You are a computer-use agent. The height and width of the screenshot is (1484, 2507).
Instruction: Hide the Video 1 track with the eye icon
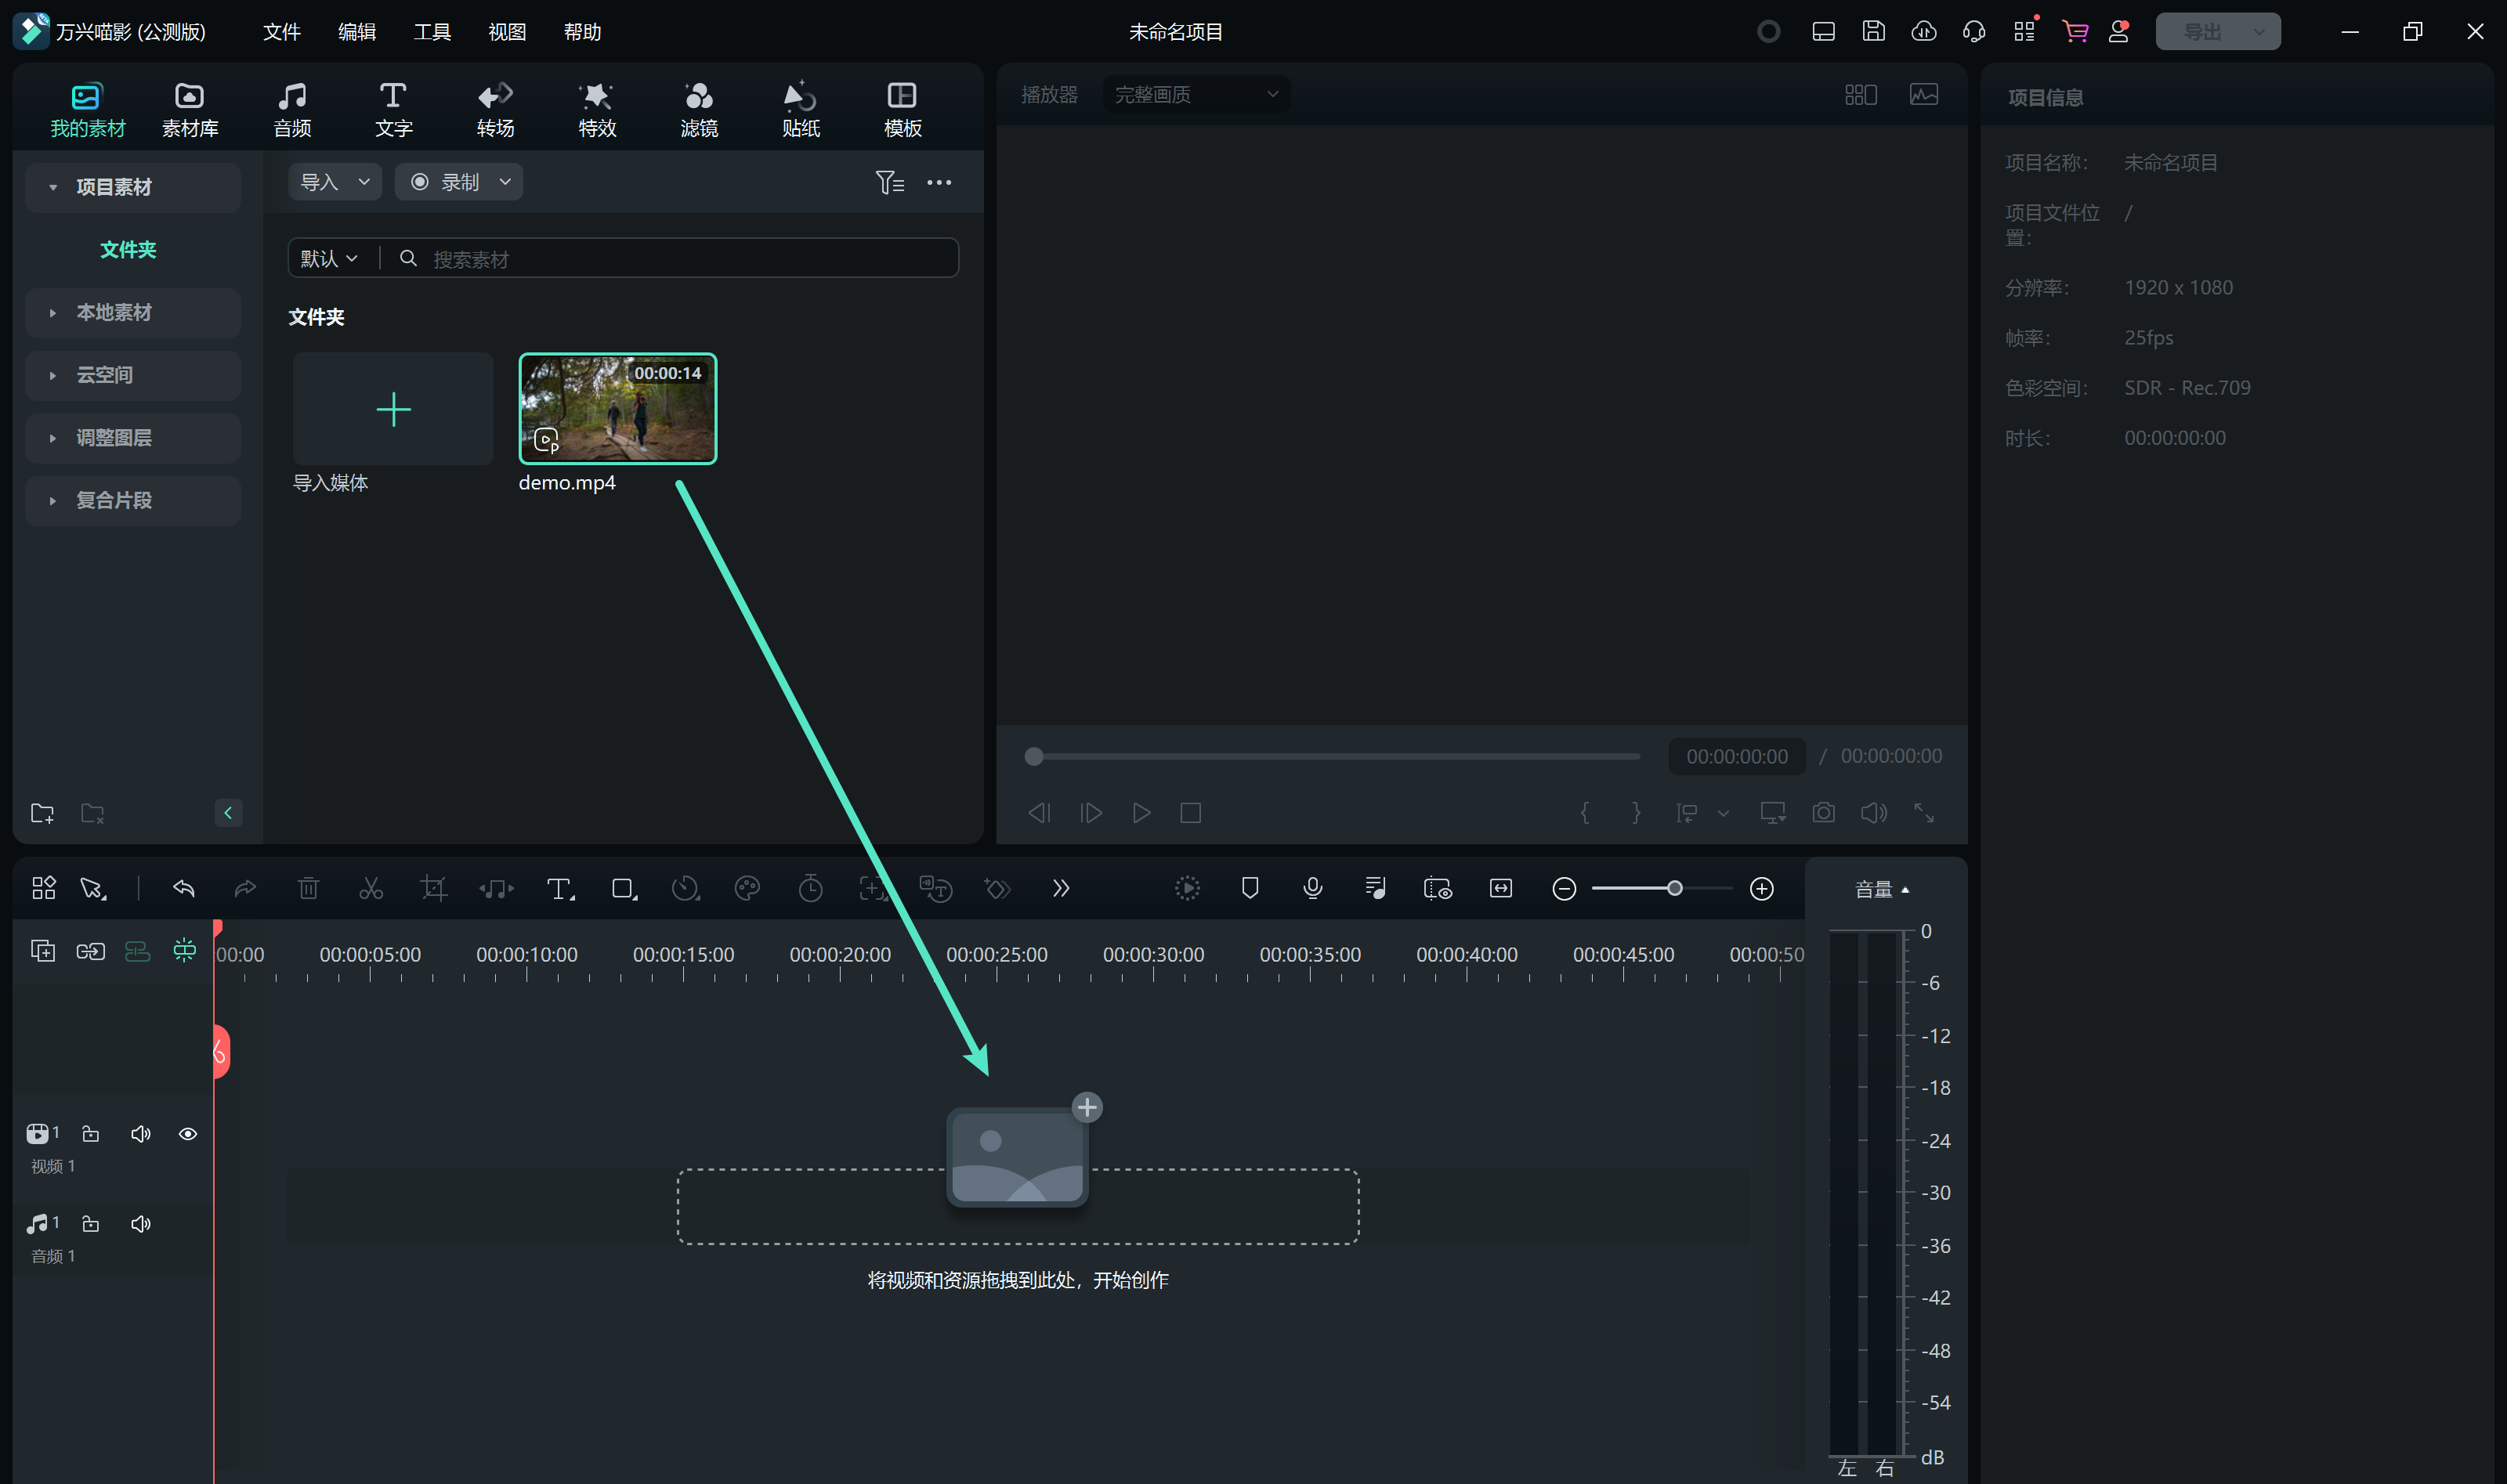pyautogui.click(x=187, y=1133)
